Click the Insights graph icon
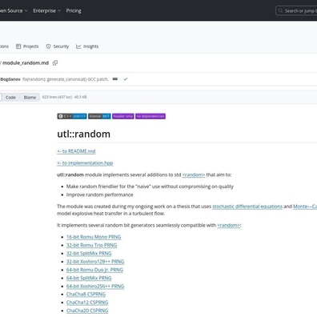 click(x=78, y=46)
